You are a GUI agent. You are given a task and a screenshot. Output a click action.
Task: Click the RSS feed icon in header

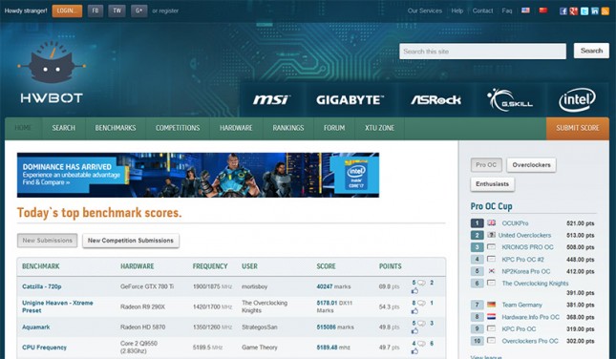[x=605, y=11]
